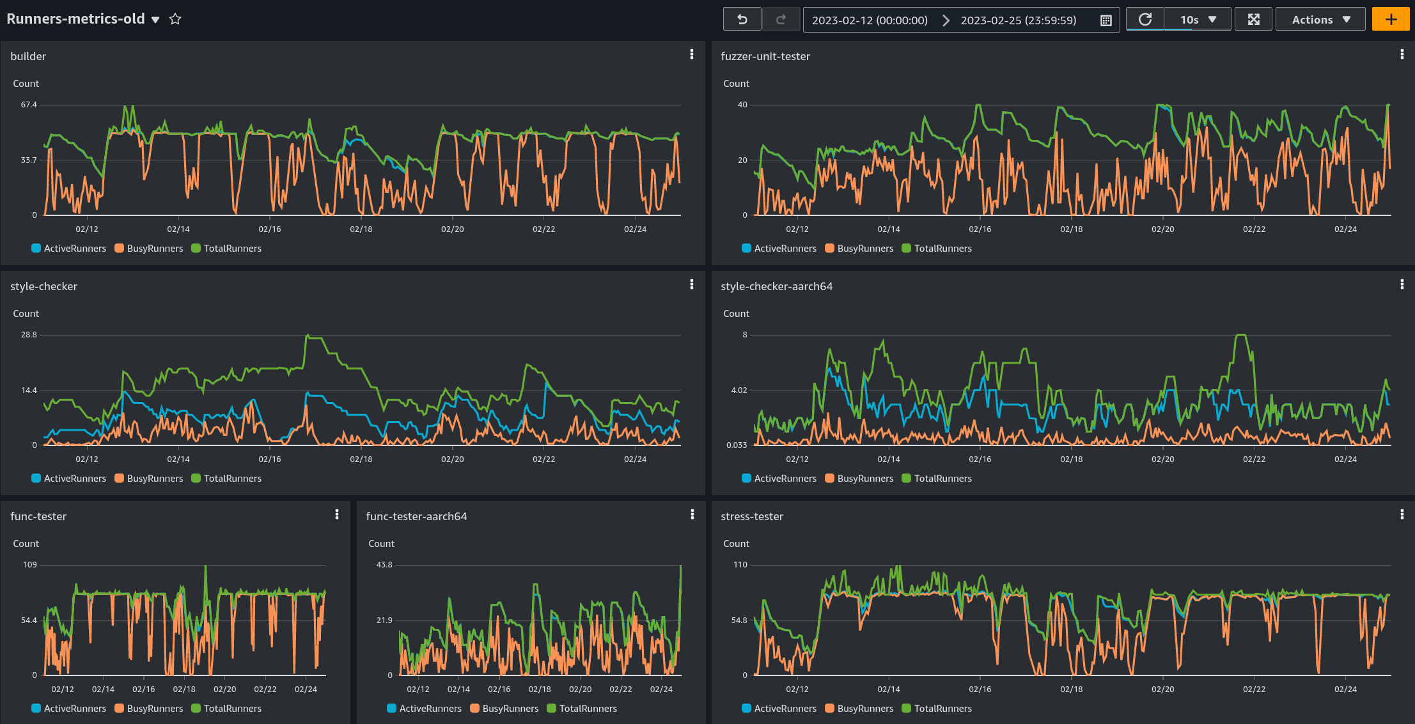The width and height of the screenshot is (1415, 724).
Task: Expand the 10s refresh interval dropdown
Action: pos(1198,19)
